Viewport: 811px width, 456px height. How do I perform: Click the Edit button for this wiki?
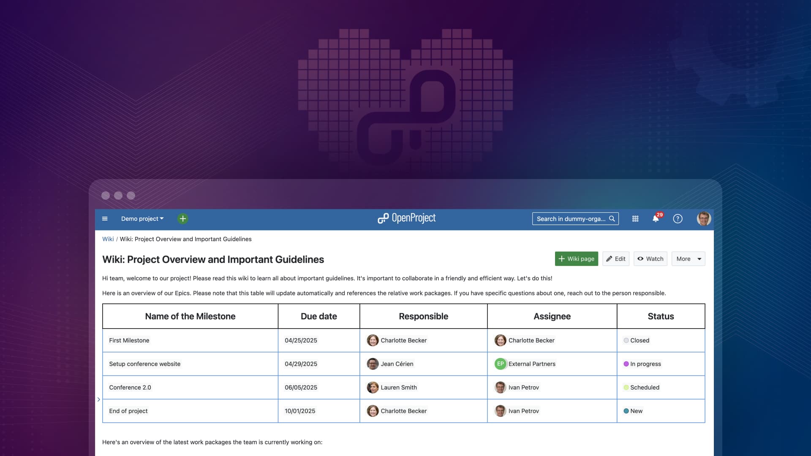615,258
